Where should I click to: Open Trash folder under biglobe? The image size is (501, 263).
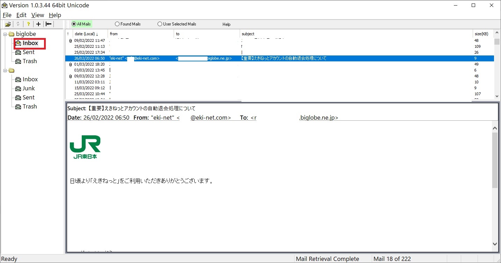[x=29, y=61]
